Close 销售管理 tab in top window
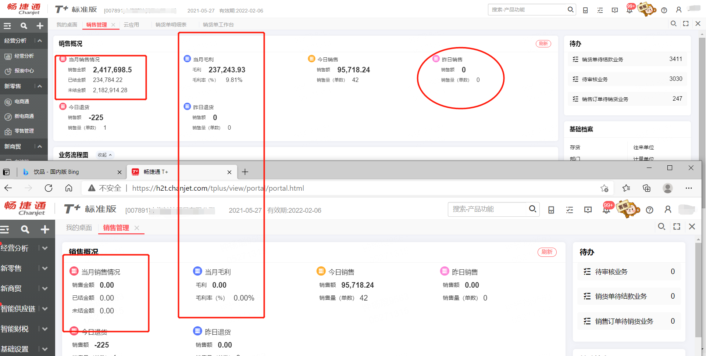The height and width of the screenshot is (356, 706). (x=113, y=25)
